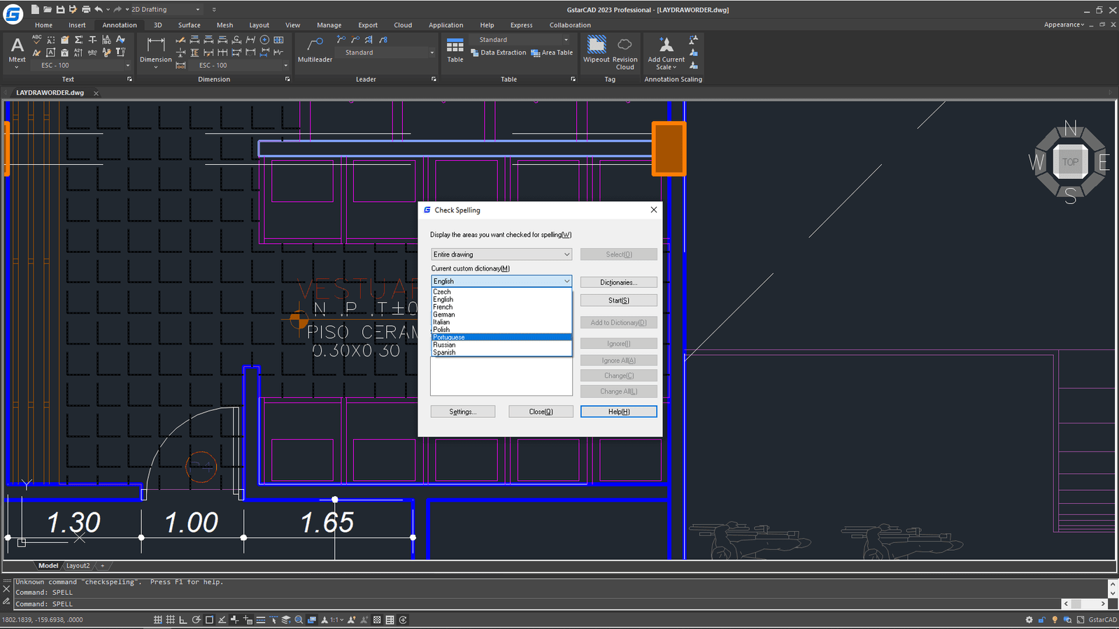The height and width of the screenshot is (629, 1119).
Task: Click the Mtext tool icon
Action: [17, 47]
